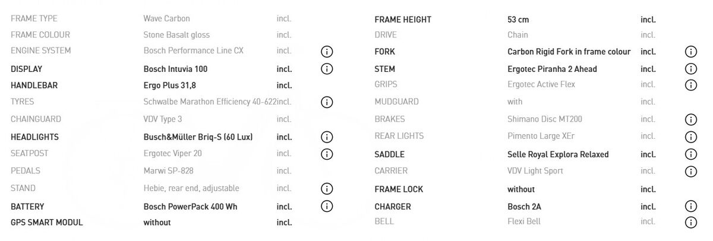713x241 pixels.
Task: Show tyre info for Schwalbe Marathon Efficiency
Action: [327, 102]
